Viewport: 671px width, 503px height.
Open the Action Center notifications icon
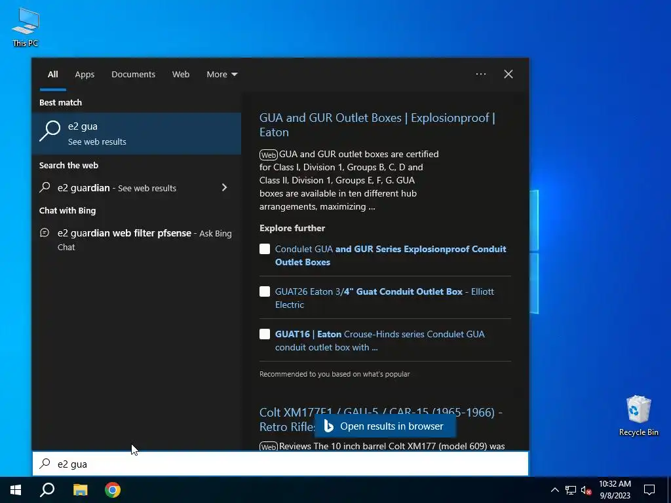(649, 490)
